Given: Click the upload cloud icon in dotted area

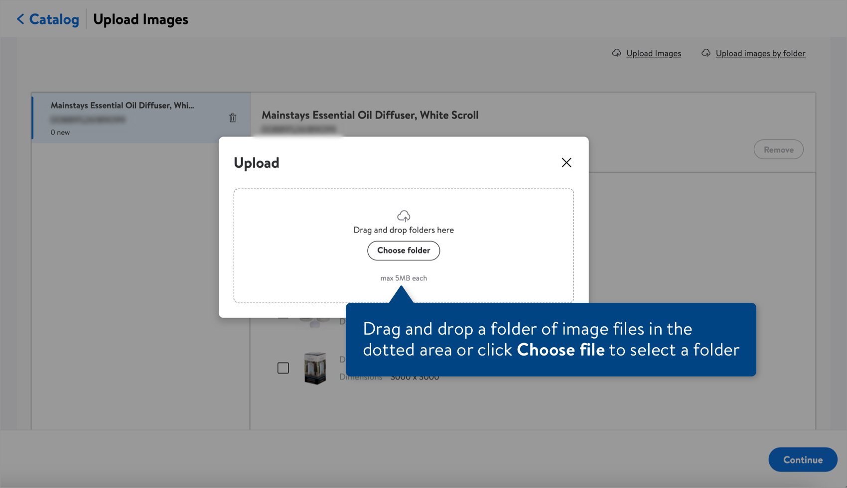Looking at the screenshot, I should pyautogui.click(x=404, y=216).
